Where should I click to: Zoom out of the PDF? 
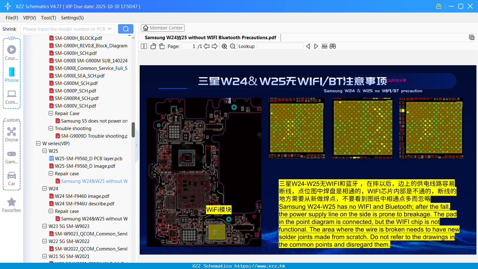pos(233,46)
